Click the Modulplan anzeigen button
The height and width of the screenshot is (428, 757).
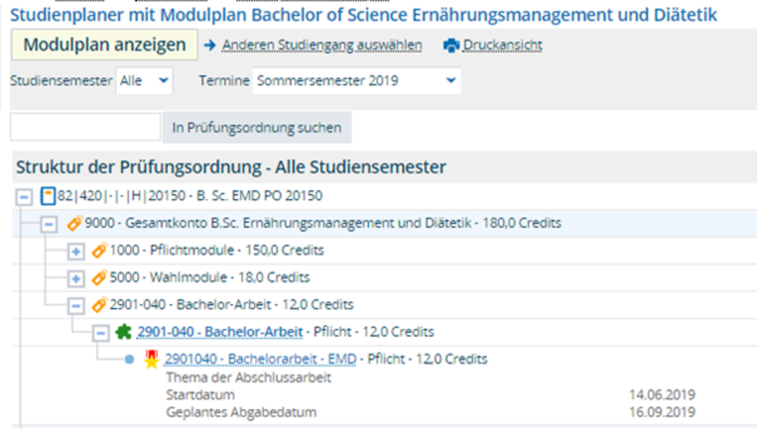click(x=105, y=44)
